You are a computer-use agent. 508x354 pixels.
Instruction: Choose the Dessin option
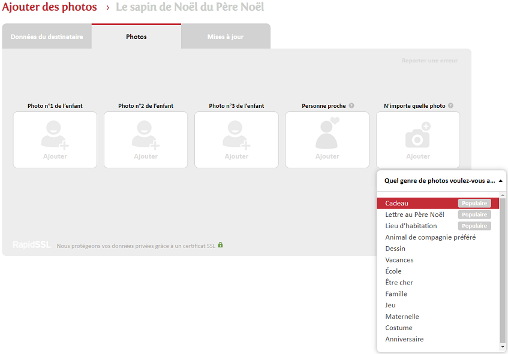[438, 249]
